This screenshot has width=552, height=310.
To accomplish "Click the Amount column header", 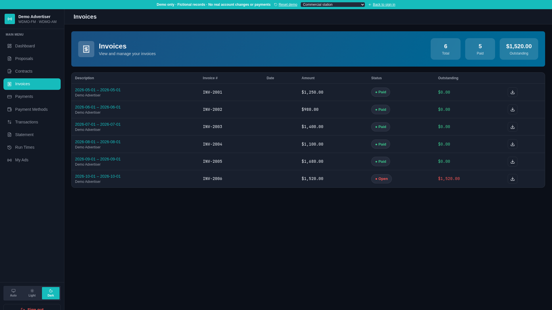I will pos(308,78).
